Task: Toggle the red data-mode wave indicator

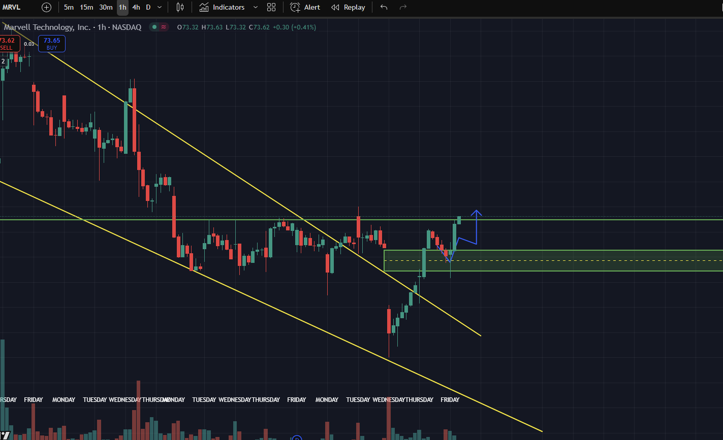Action: click(164, 27)
